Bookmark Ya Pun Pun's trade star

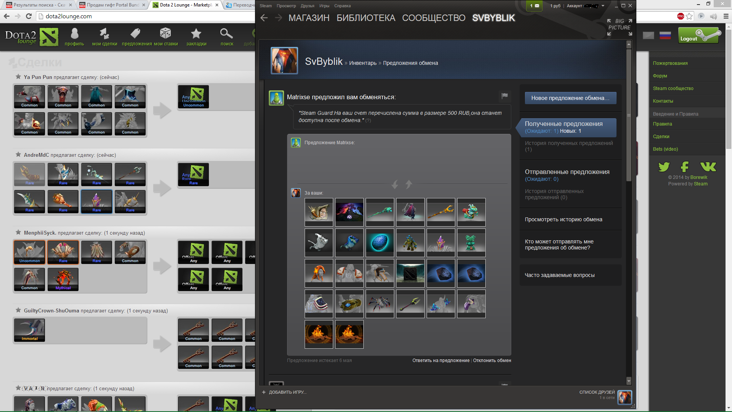18,77
